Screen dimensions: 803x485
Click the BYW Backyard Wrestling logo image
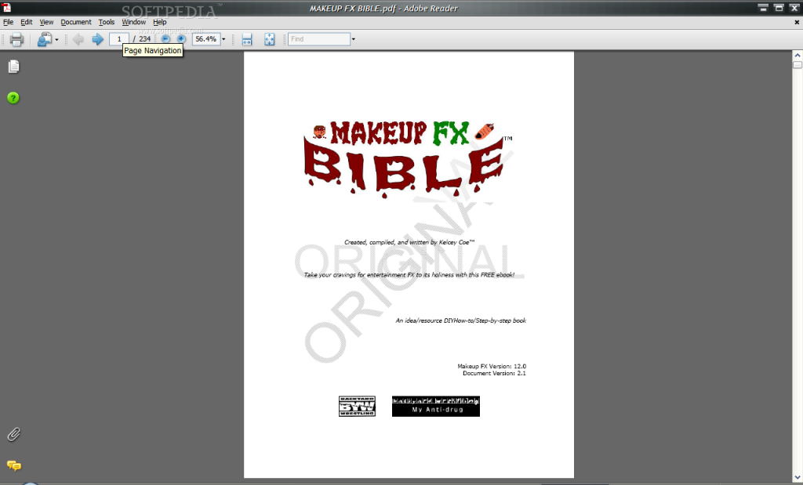pos(357,406)
